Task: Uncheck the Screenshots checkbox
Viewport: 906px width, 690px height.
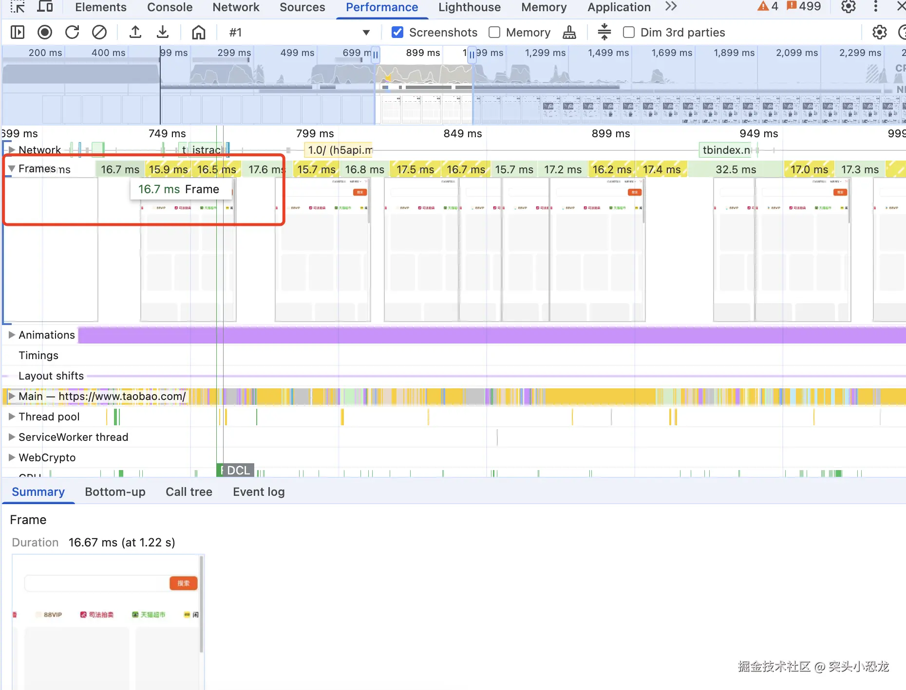Action: (x=397, y=33)
